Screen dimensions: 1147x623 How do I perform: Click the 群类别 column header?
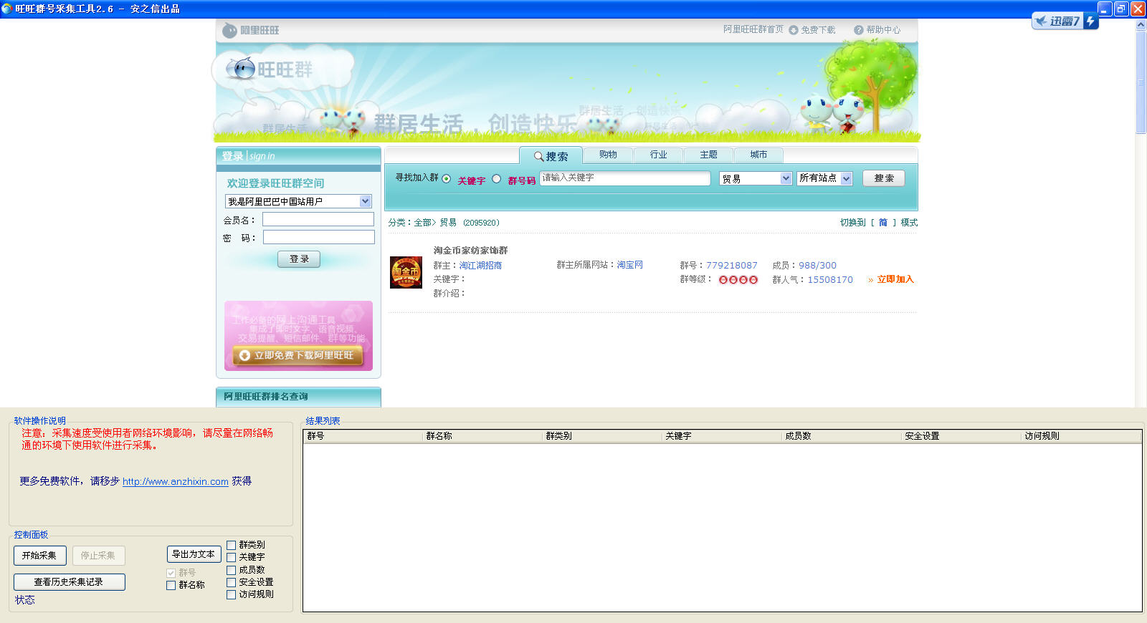click(x=602, y=435)
